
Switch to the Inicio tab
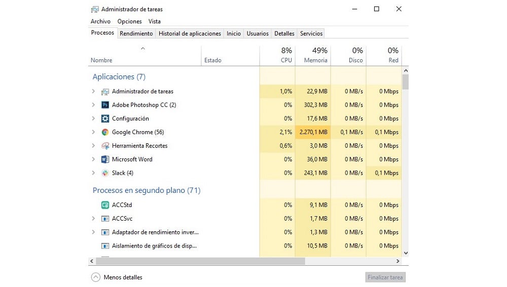click(233, 33)
